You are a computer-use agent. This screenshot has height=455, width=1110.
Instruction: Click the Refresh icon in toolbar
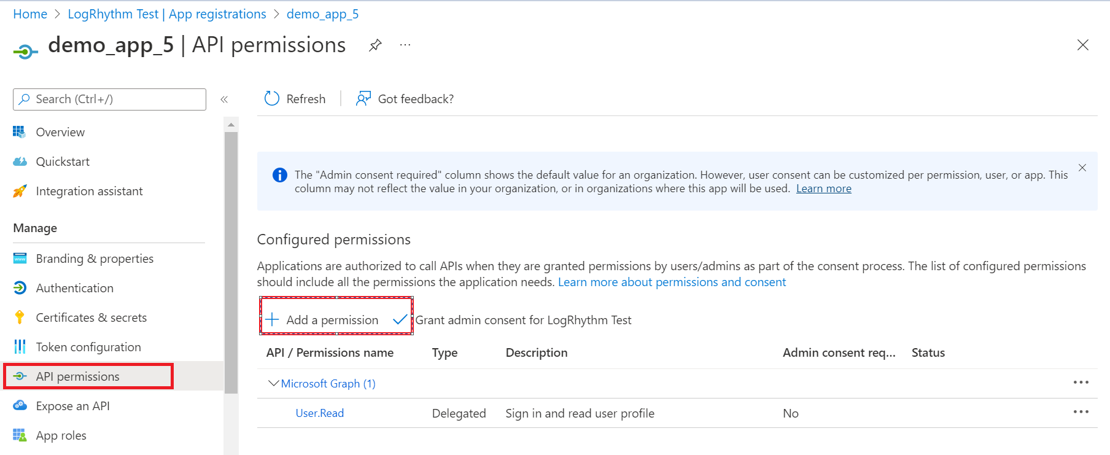coord(271,99)
